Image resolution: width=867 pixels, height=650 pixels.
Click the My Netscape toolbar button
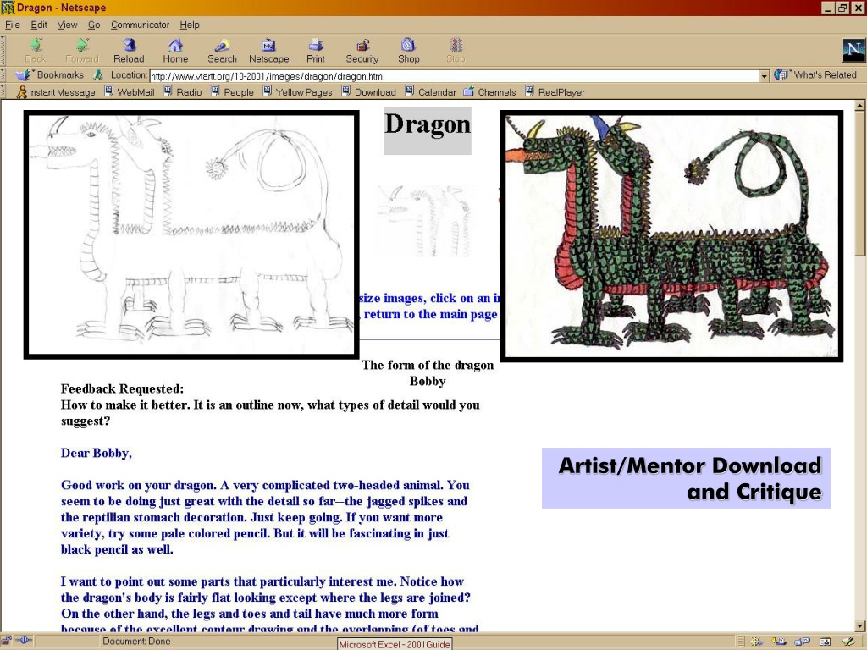pyautogui.click(x=268, y=50)
